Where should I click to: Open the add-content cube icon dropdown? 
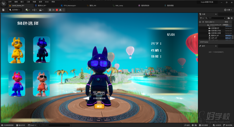coord(27,10)
